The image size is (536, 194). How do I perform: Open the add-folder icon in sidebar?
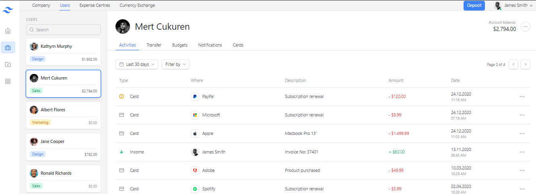8,64
